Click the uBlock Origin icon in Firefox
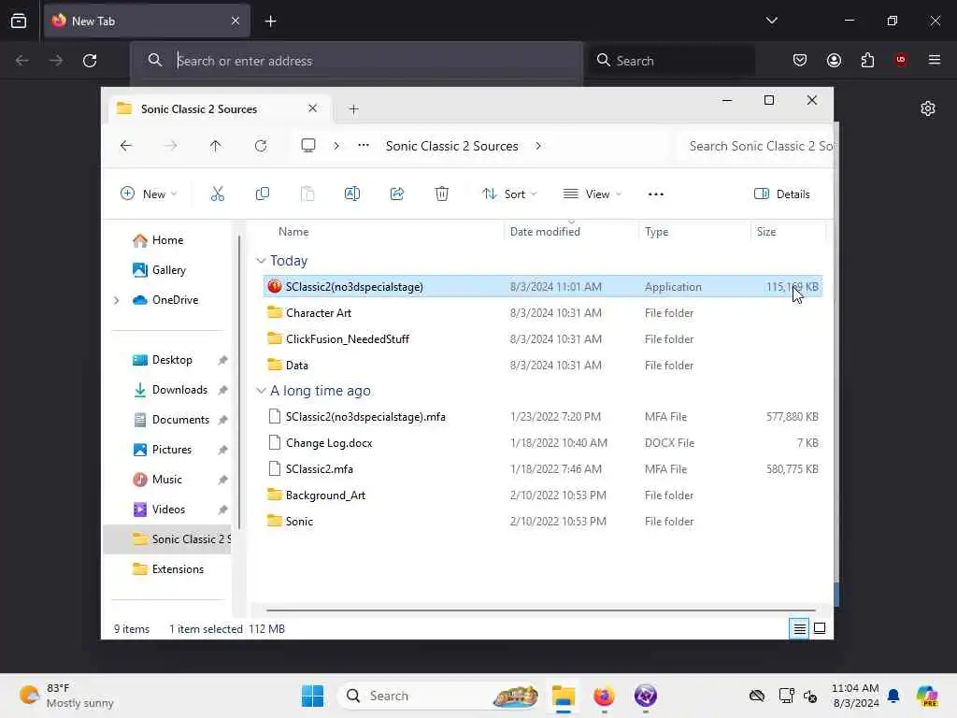This screenshot has width=957, height=718. 900,60
